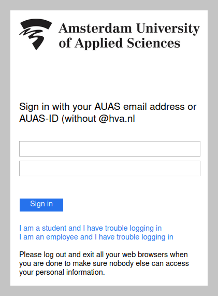The height and width of the screenshot is (296, 218).
Task: Open employee trouble logging in link
Action: tap(96, 237)
